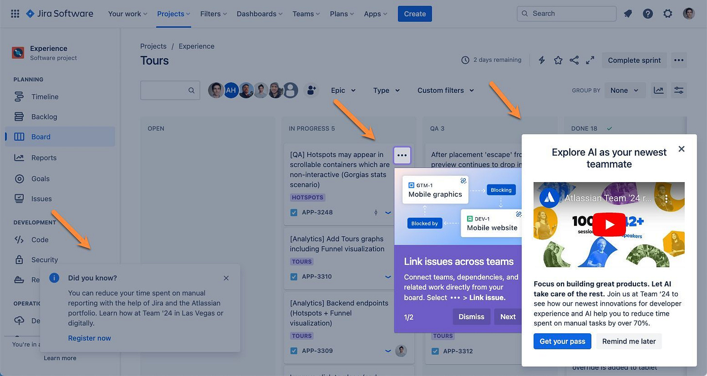Image resolution: width=707 pixels, height=376 pixels.
Task: Click the Register now link
Action: tap(89, 338)
